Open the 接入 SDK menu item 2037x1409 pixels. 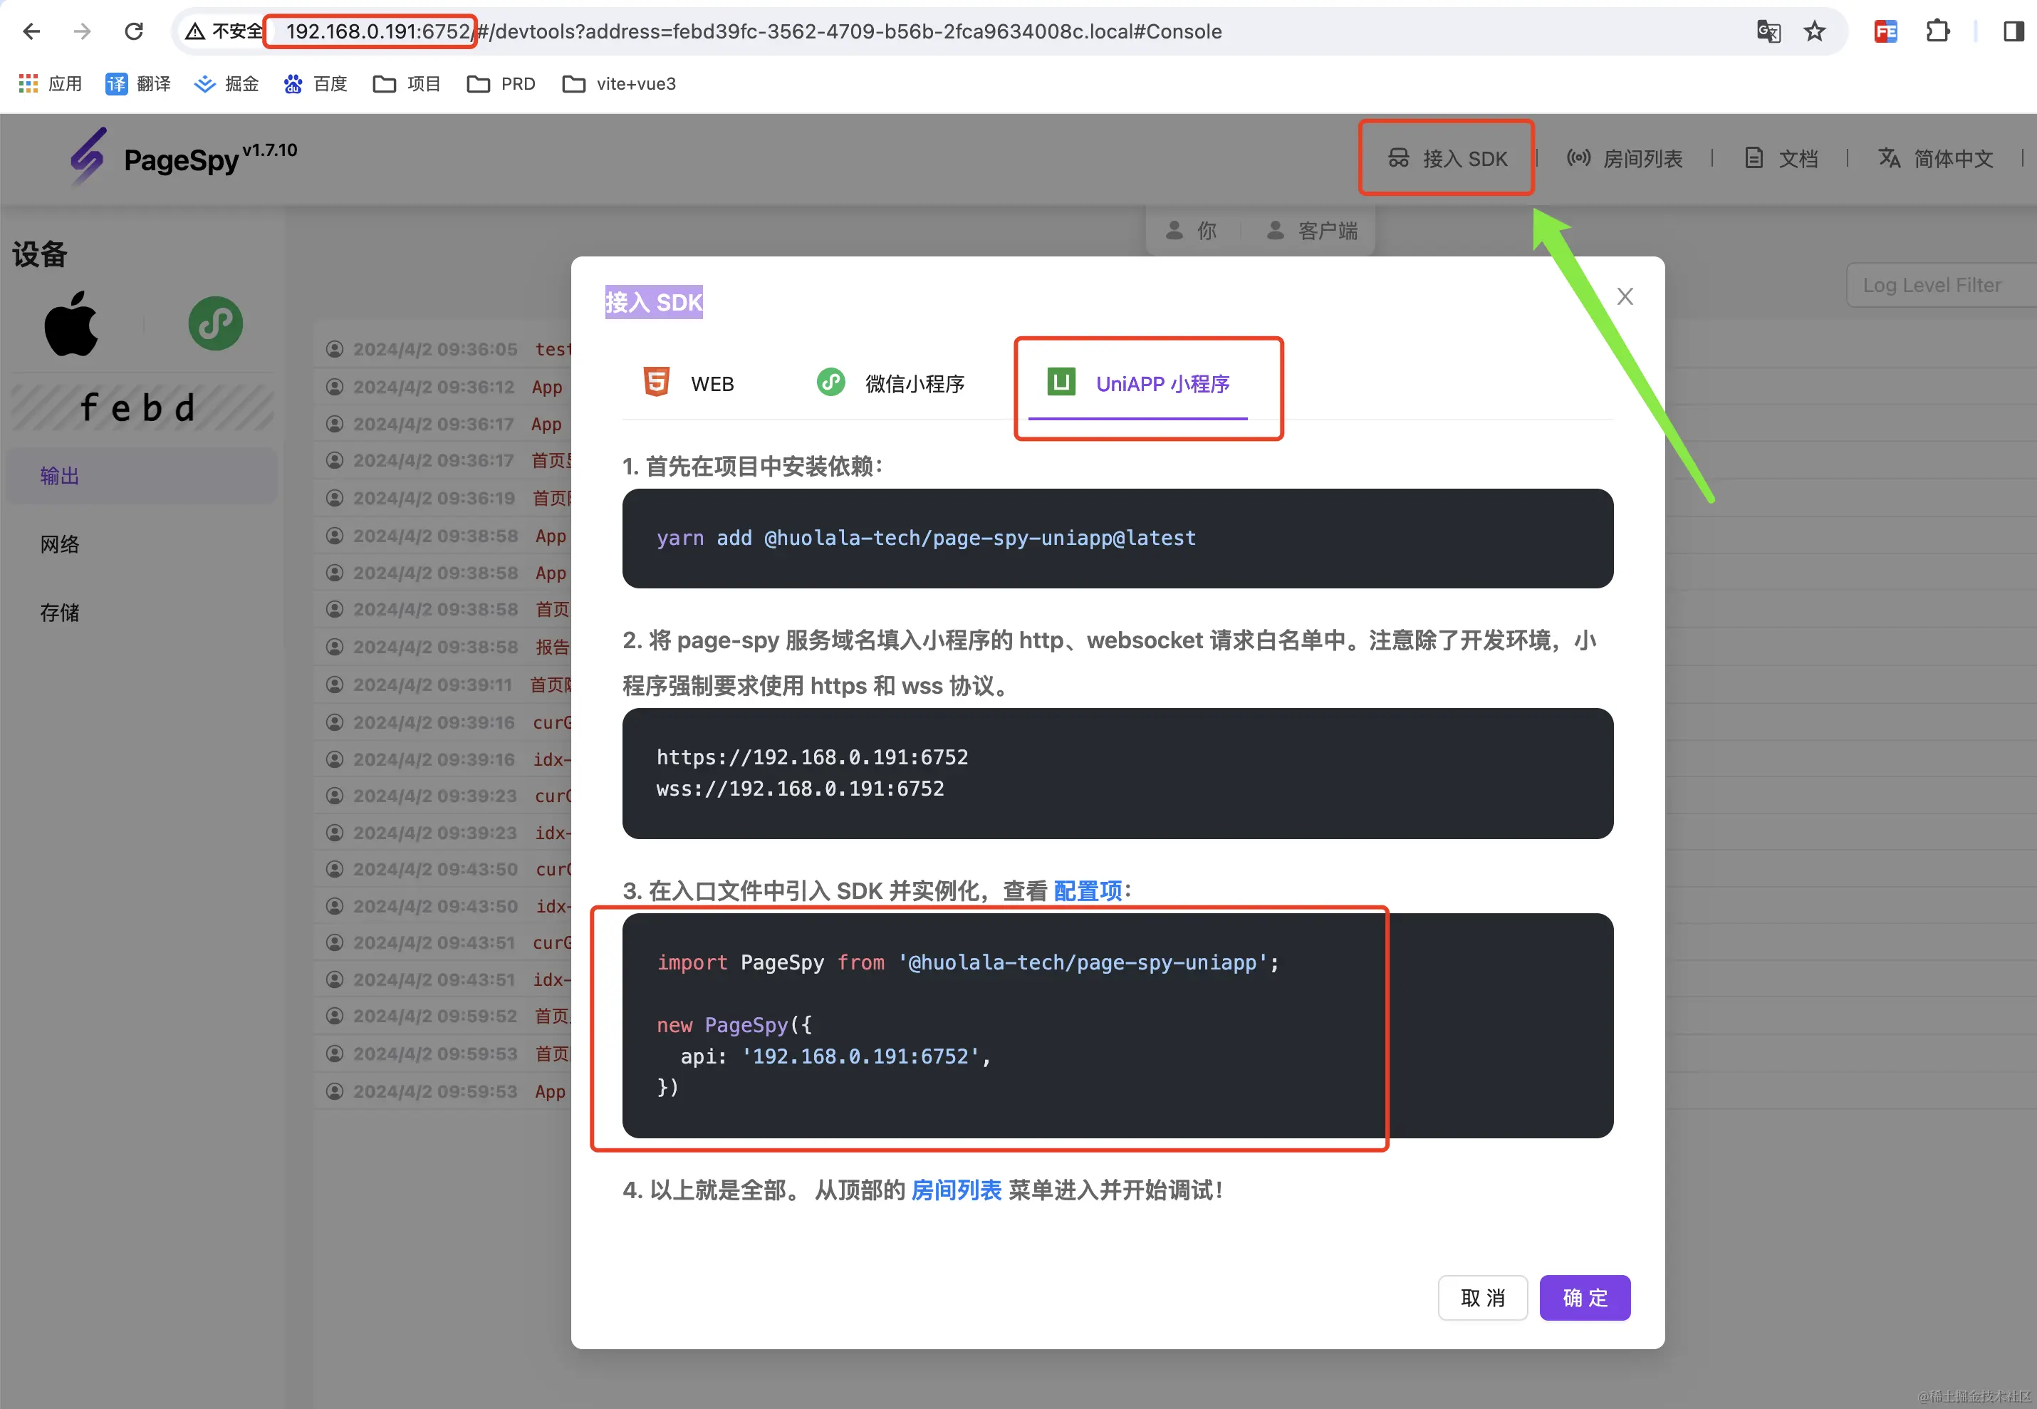pos(1447,159)
